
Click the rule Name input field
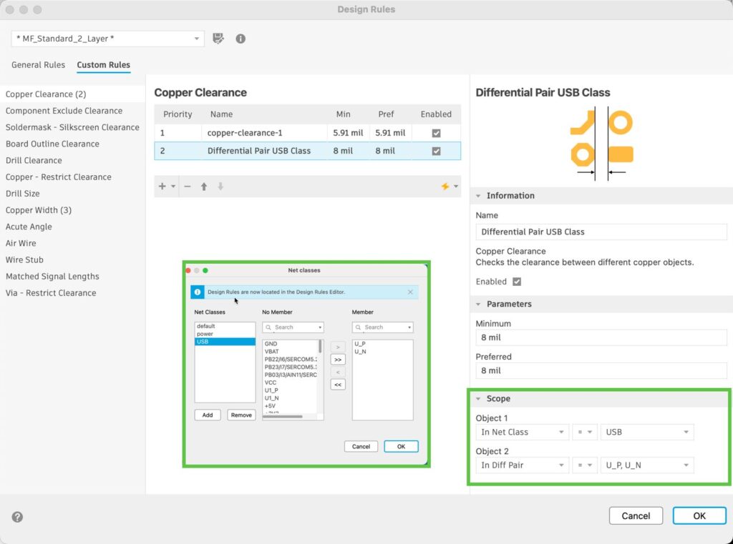click(x=601, y=232)
